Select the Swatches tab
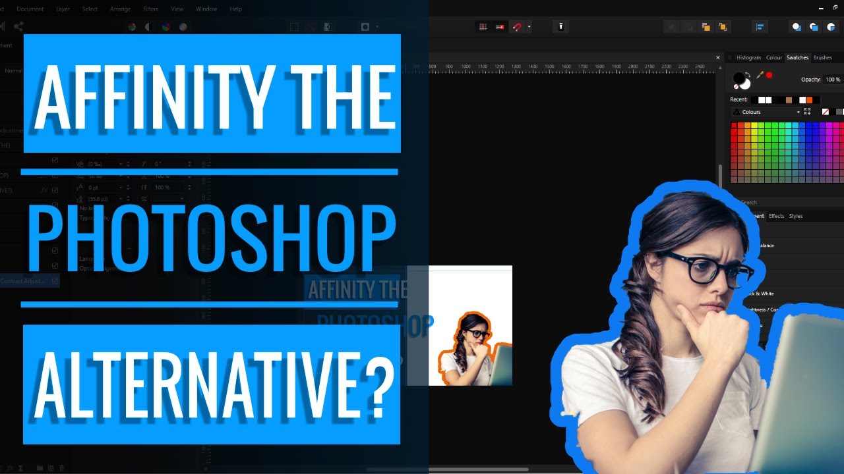 tap(797, 58)
